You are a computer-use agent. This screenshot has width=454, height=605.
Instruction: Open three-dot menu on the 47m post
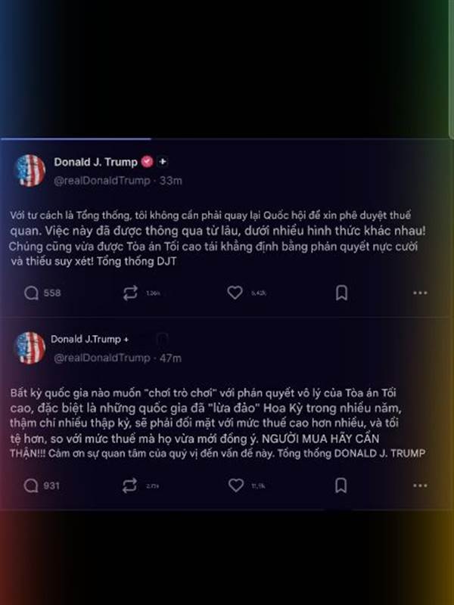click(x=420, y=486)
